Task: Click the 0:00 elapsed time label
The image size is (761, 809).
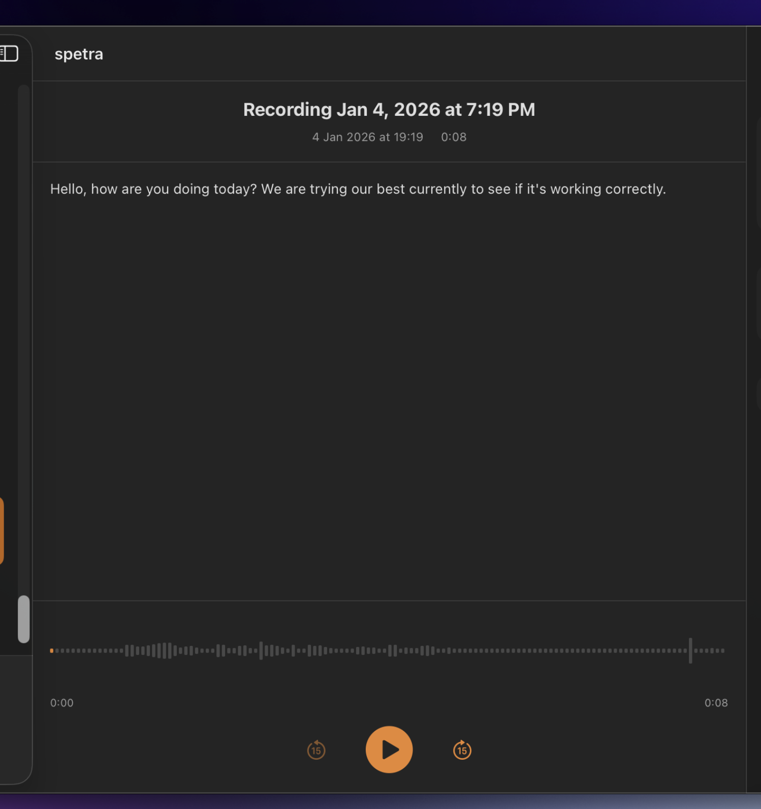Action: coord(62,703)
